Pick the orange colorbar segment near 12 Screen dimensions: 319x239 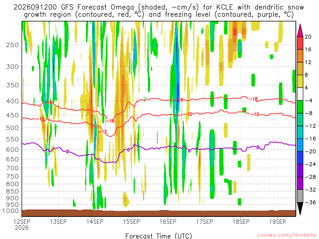coord(300,56)
